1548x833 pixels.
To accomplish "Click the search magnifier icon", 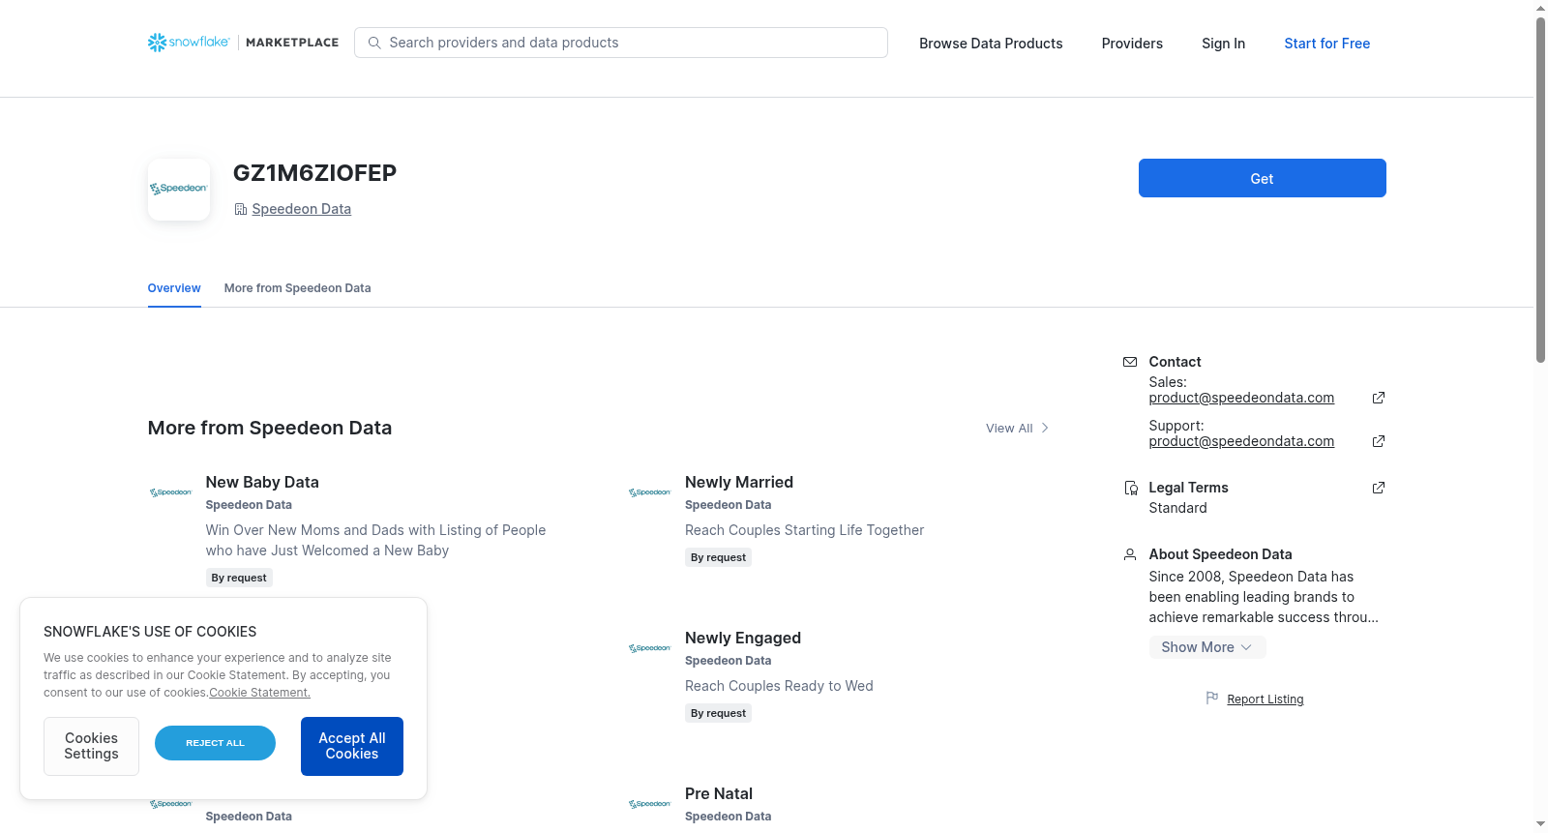I will (374, 43).
